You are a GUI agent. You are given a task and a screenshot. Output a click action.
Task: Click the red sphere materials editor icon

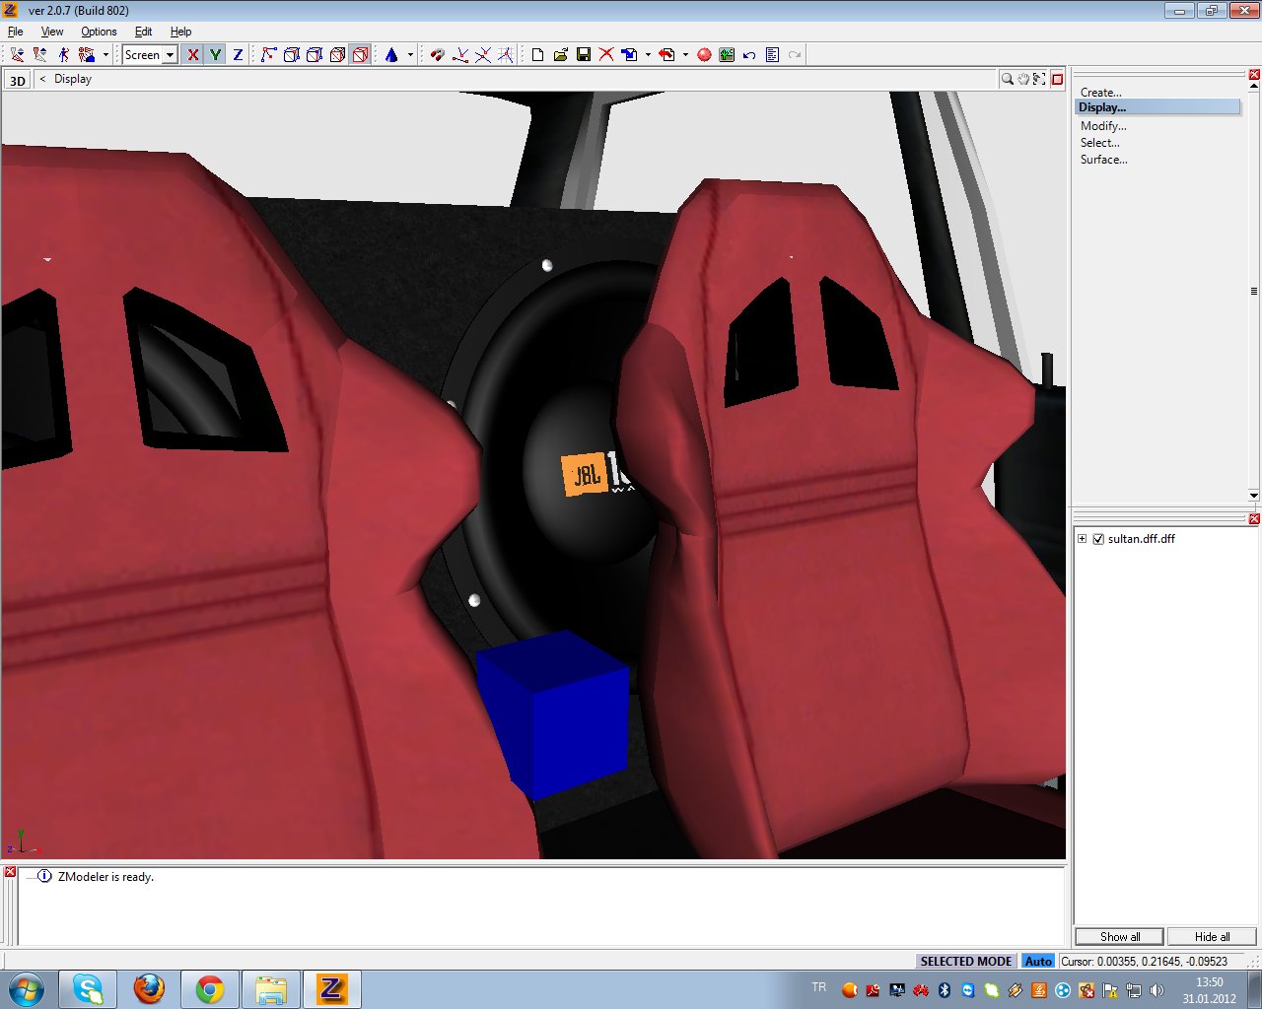point(704,55)
